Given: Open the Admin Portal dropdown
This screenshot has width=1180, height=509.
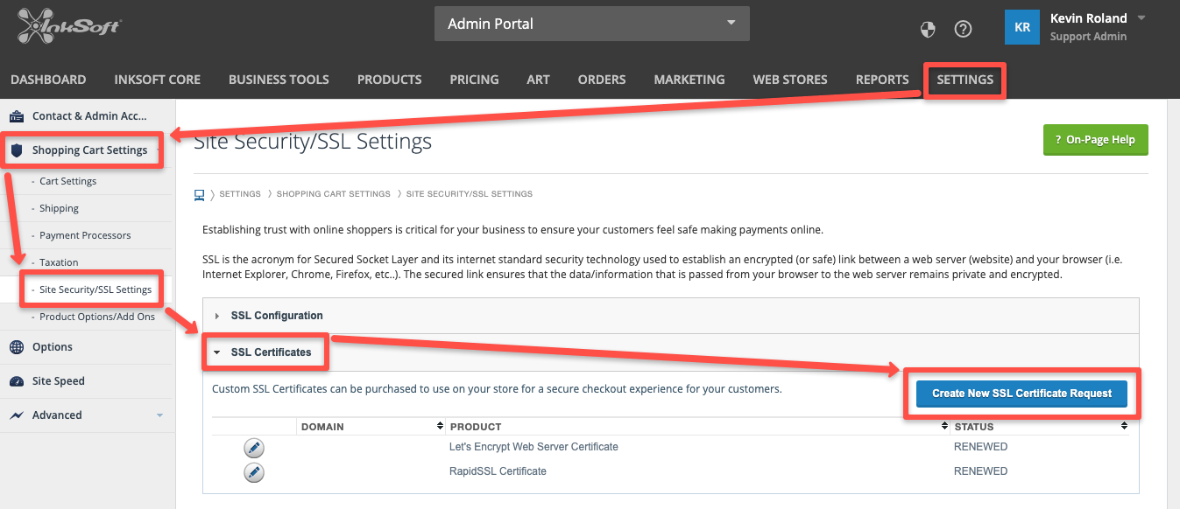Looking at the screenshot, I should [x=591, y=24].
